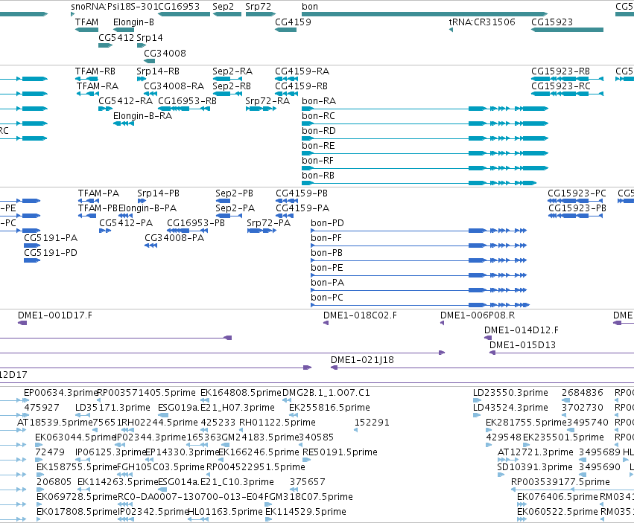Select the Sep2-PB protein label

[x=235, y=194]
